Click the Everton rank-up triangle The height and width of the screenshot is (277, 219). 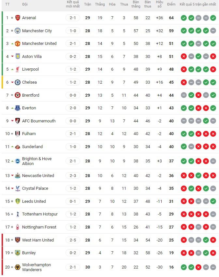[x=12, y=108]
